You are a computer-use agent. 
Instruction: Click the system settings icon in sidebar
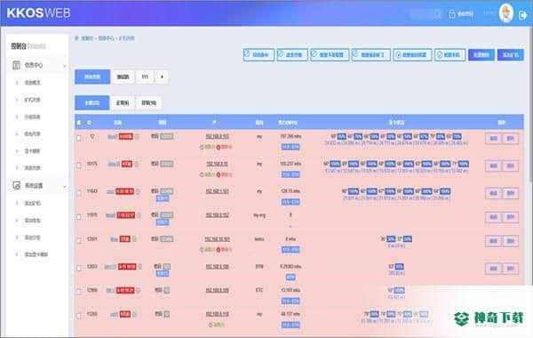[16, 186]
